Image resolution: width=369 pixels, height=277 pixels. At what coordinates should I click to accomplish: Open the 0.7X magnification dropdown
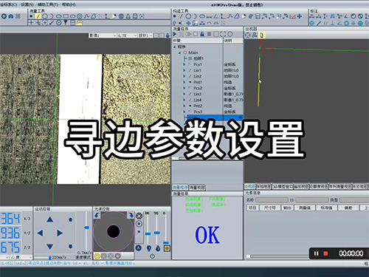click(127, 35)
